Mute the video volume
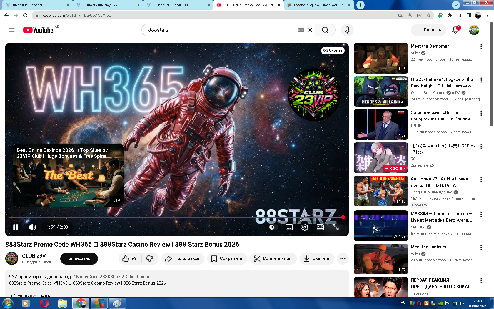 click(32, 227)
